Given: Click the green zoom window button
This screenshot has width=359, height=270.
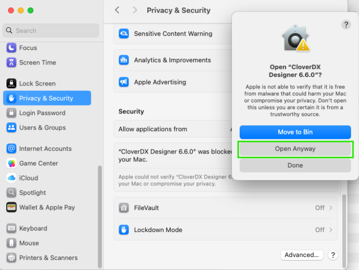Looking at the screenshot, I should pyautogui.click(x=30, y=10).
